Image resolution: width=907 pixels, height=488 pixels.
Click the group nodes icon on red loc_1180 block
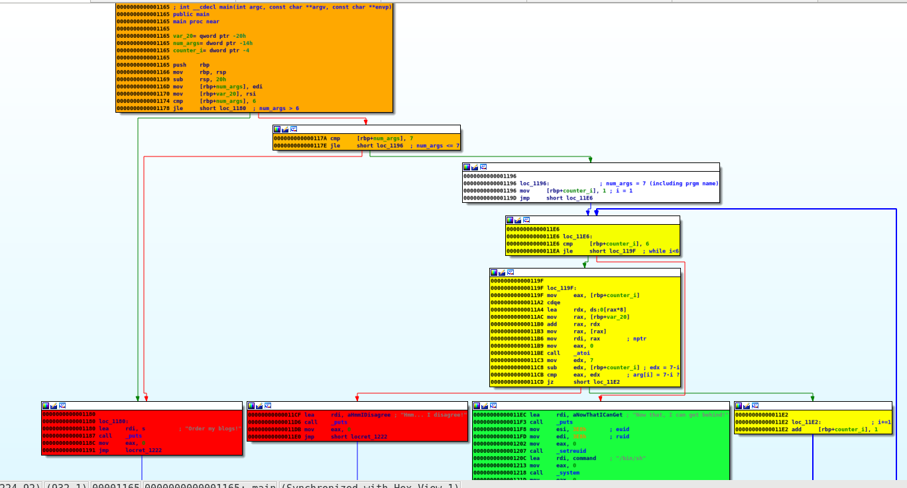click(x=63, y=405)
